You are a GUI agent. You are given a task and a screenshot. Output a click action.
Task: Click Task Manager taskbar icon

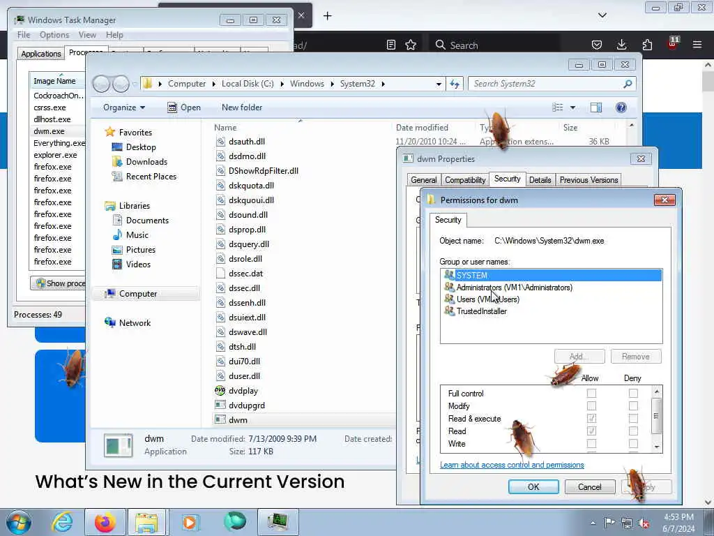pyautogui.click(x=278, y=522)
